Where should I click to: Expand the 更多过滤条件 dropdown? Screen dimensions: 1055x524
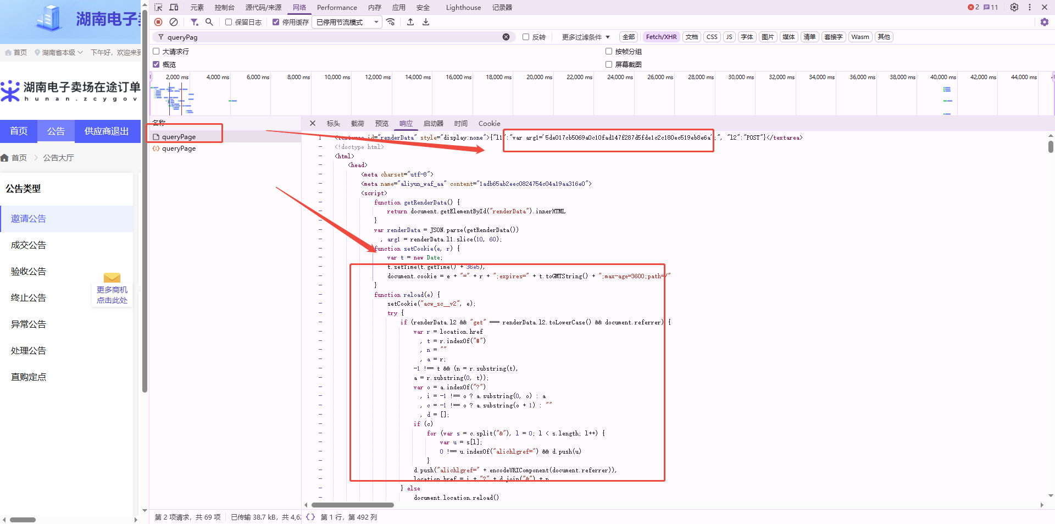(x=586, y=37)
